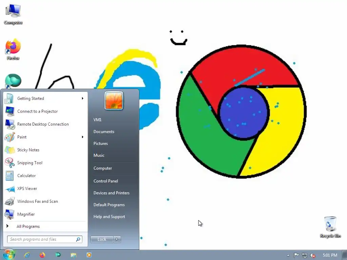
Task: Click the Windows Fax and Scan label
Action: click(x=37, y=201)
